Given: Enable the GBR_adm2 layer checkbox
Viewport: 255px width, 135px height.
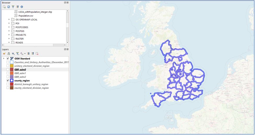Looking at the screenshot, I should click(x=8, y=77).
